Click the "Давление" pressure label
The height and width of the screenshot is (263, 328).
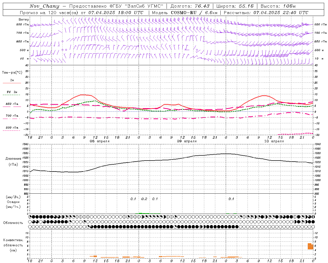(x=13, y=159)
